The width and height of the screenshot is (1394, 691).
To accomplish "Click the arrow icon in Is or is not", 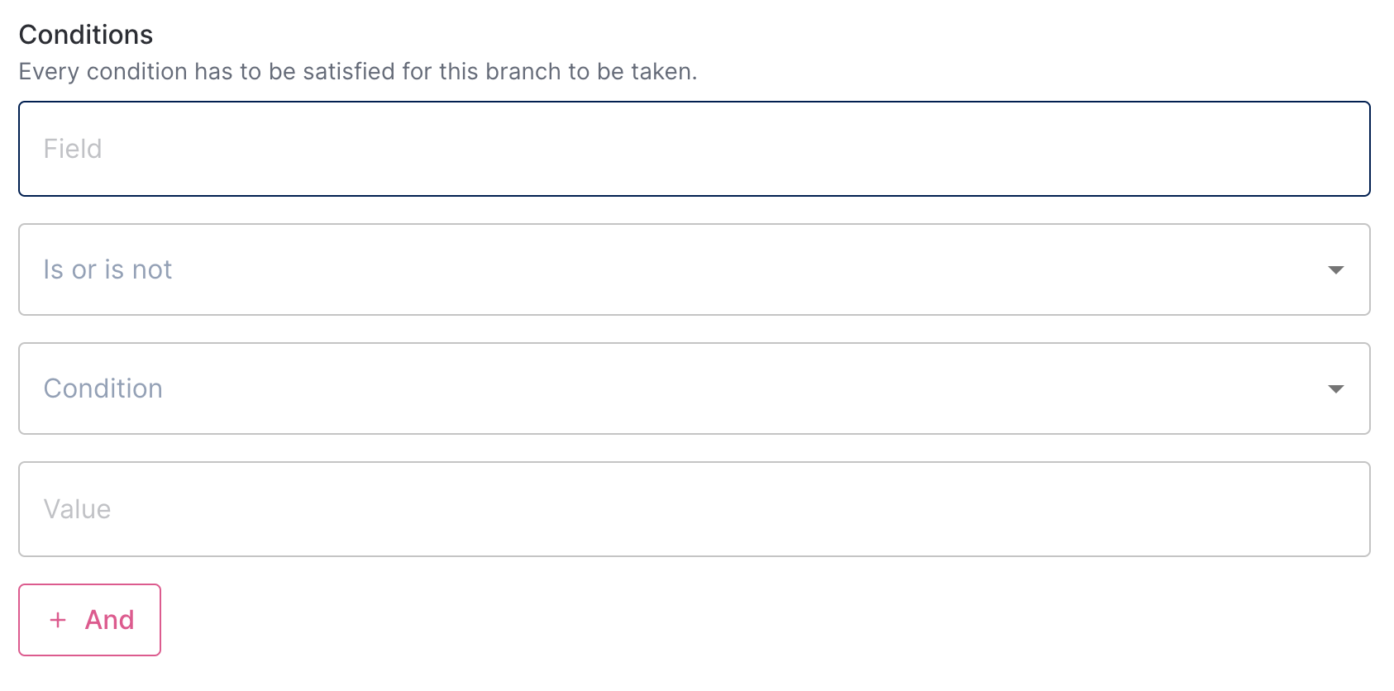I will coord(1335,270).
